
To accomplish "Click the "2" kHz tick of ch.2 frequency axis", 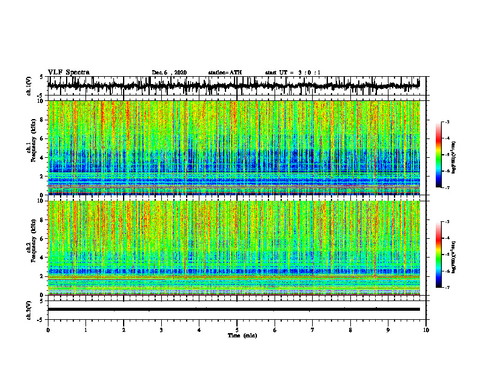I will point(42,276).
